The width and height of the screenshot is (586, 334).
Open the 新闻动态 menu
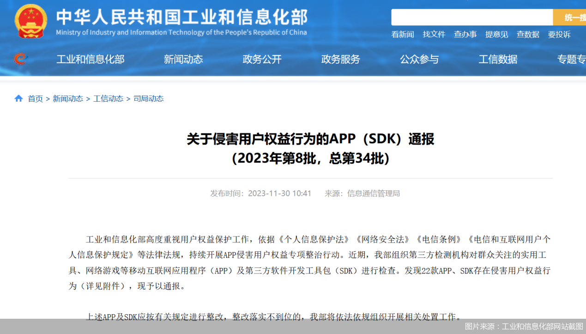click(183, 59)
